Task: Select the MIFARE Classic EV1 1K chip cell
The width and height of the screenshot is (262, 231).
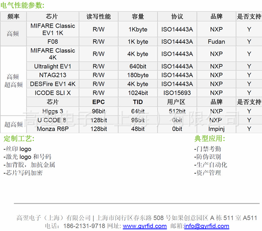Action: click(53, 29)
